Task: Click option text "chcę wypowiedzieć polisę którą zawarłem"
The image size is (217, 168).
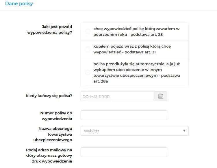Action: 136,29
